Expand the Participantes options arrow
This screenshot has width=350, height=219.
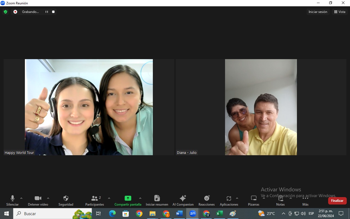pos(109,198)
